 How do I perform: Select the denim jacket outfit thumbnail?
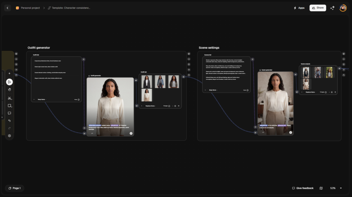pos(160,82)
